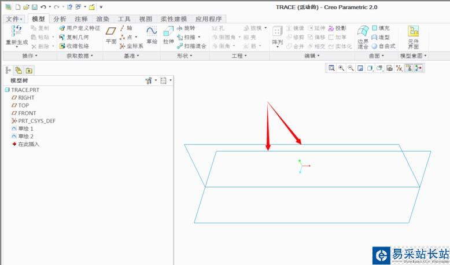Choose the 旋转 revolve tool
Viewport: 450px width, 265px height.
(x=186, y=28)
